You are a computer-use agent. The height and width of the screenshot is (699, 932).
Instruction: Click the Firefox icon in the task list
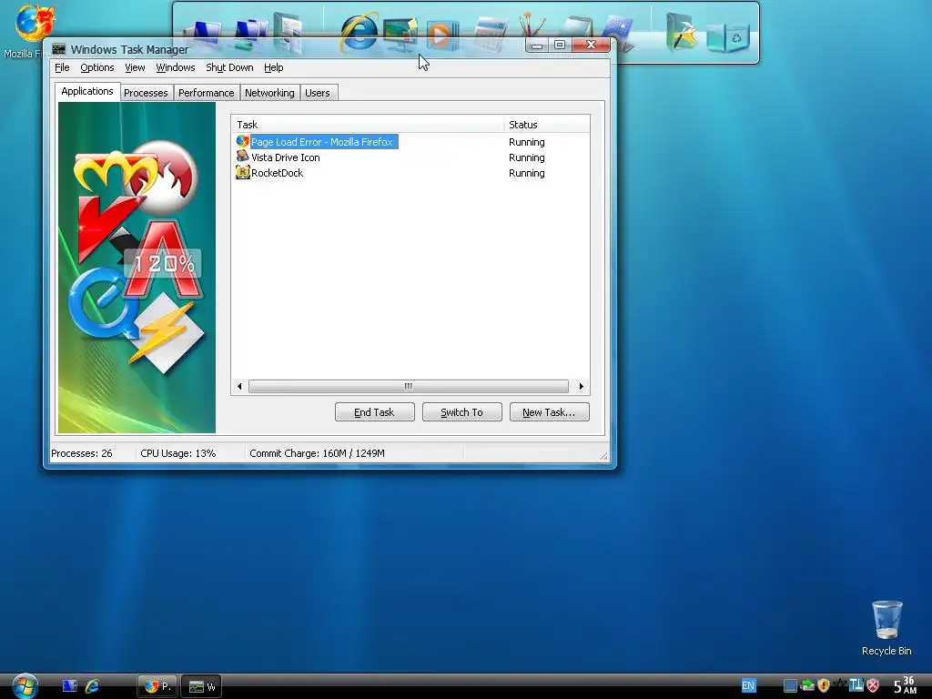click(x=242, y=141)
